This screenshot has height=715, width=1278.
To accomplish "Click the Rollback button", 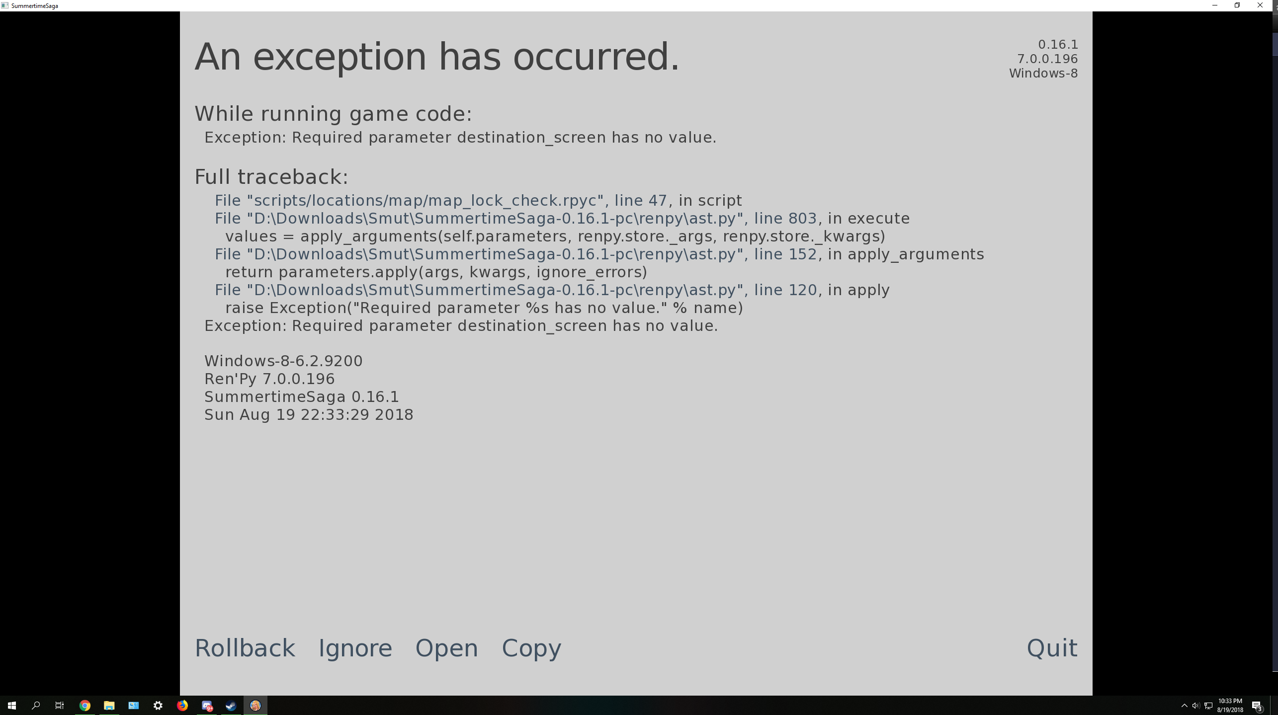I will pyautogui.click(x=245, y=648).
